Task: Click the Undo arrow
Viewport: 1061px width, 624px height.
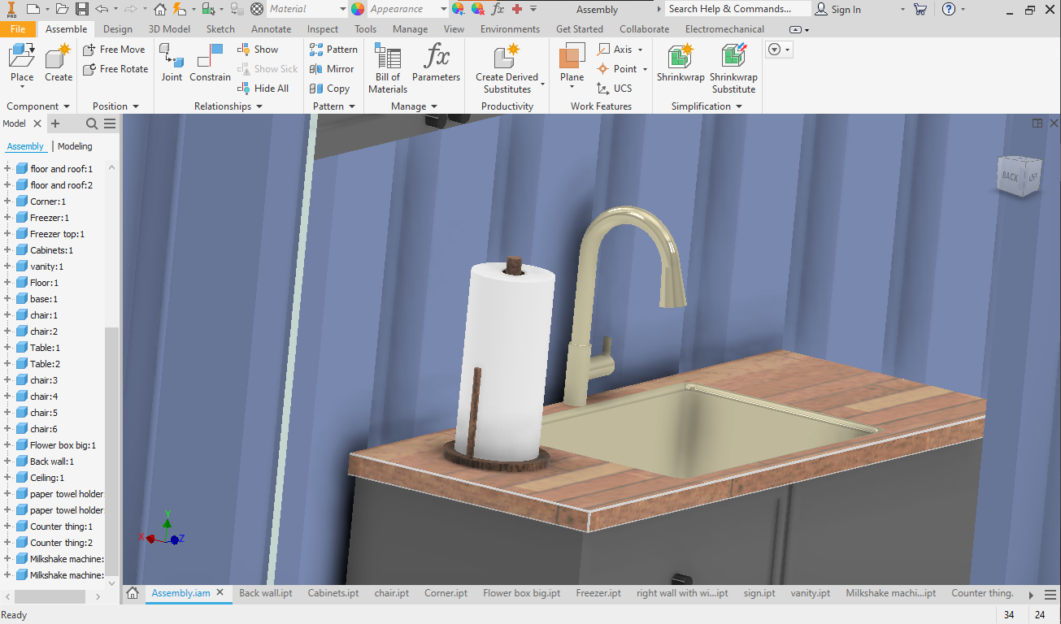Action: [x=102, y=9]
